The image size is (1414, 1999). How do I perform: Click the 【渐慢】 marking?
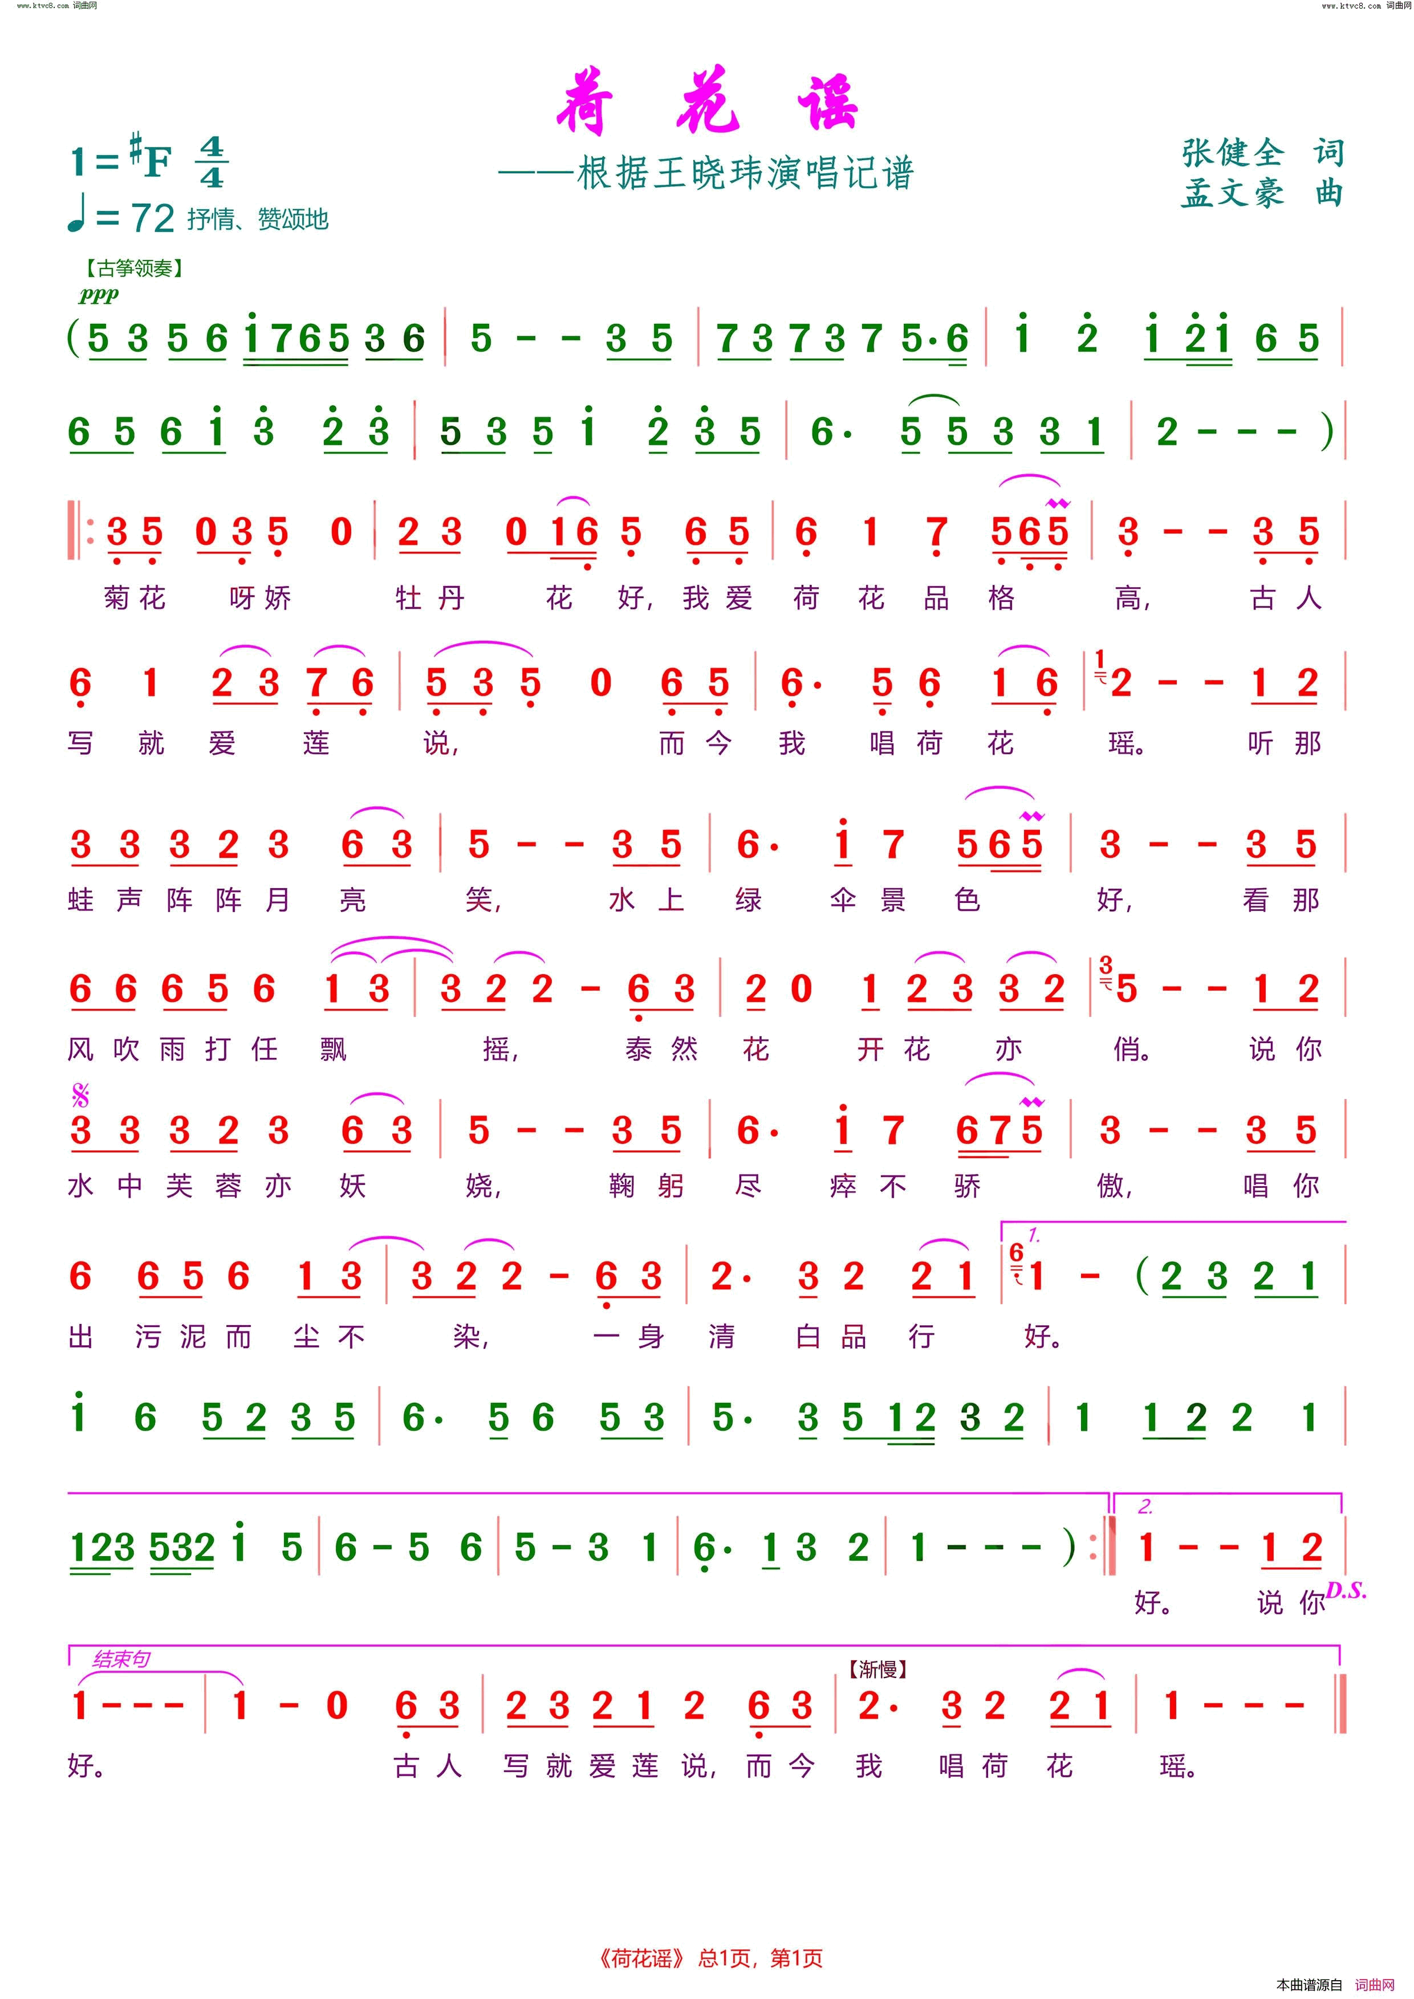click(878, 1669)
